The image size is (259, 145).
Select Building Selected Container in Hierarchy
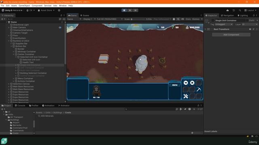point(33,73)
